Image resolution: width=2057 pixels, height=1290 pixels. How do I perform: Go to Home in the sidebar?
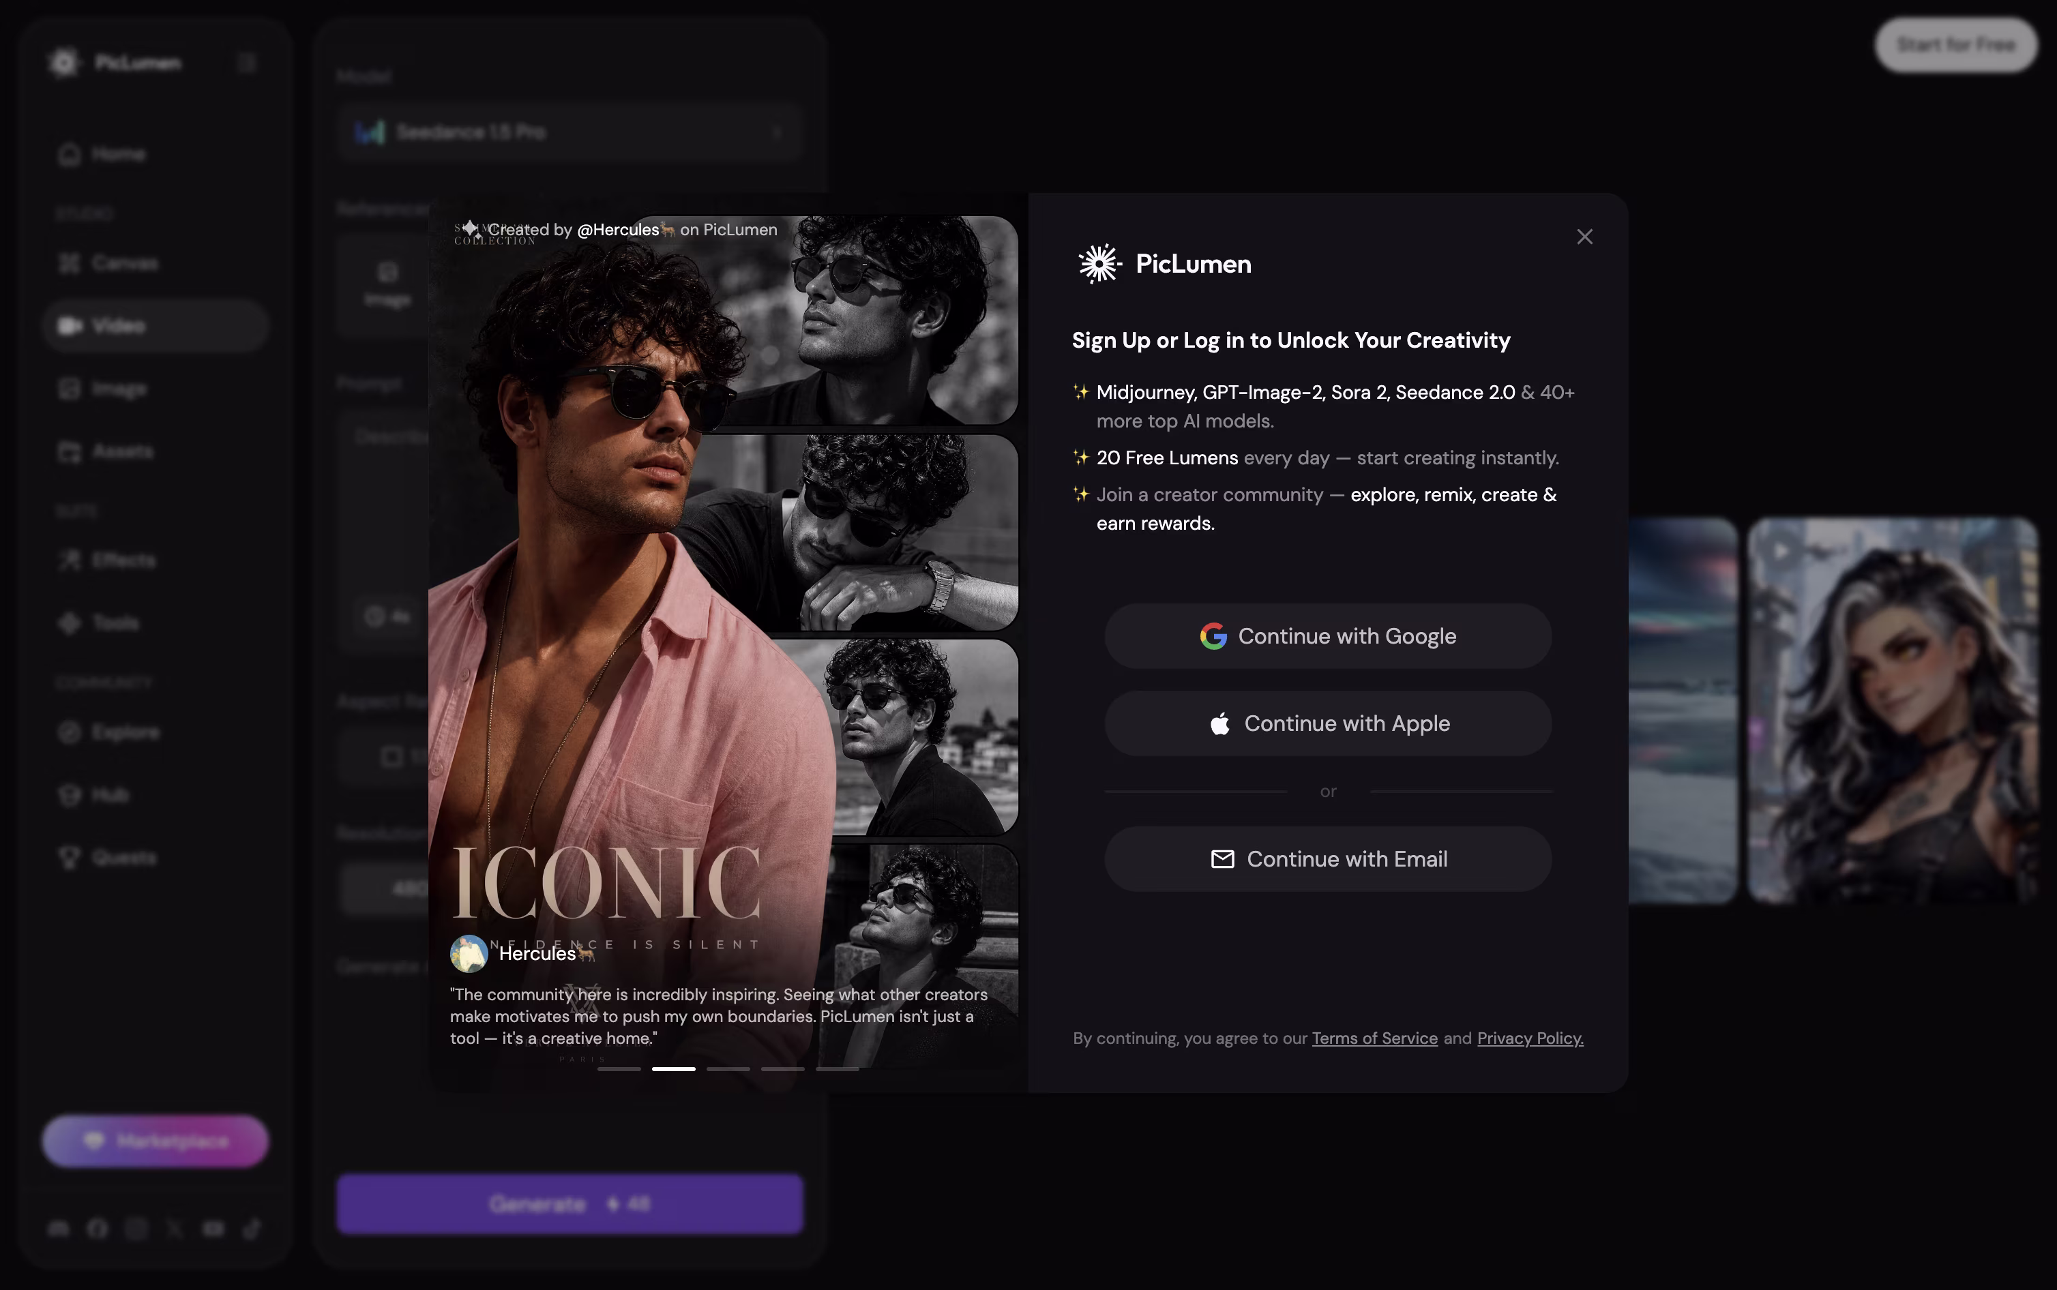coord(156,154)
